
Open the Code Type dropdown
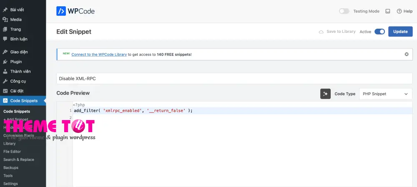click(x=386, y=94)
